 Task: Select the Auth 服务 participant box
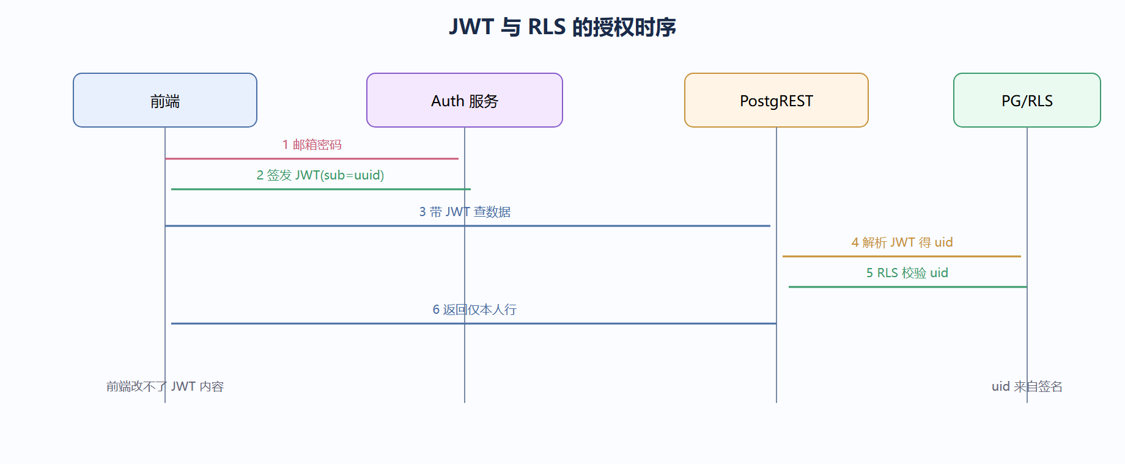(x=465, y=100)
